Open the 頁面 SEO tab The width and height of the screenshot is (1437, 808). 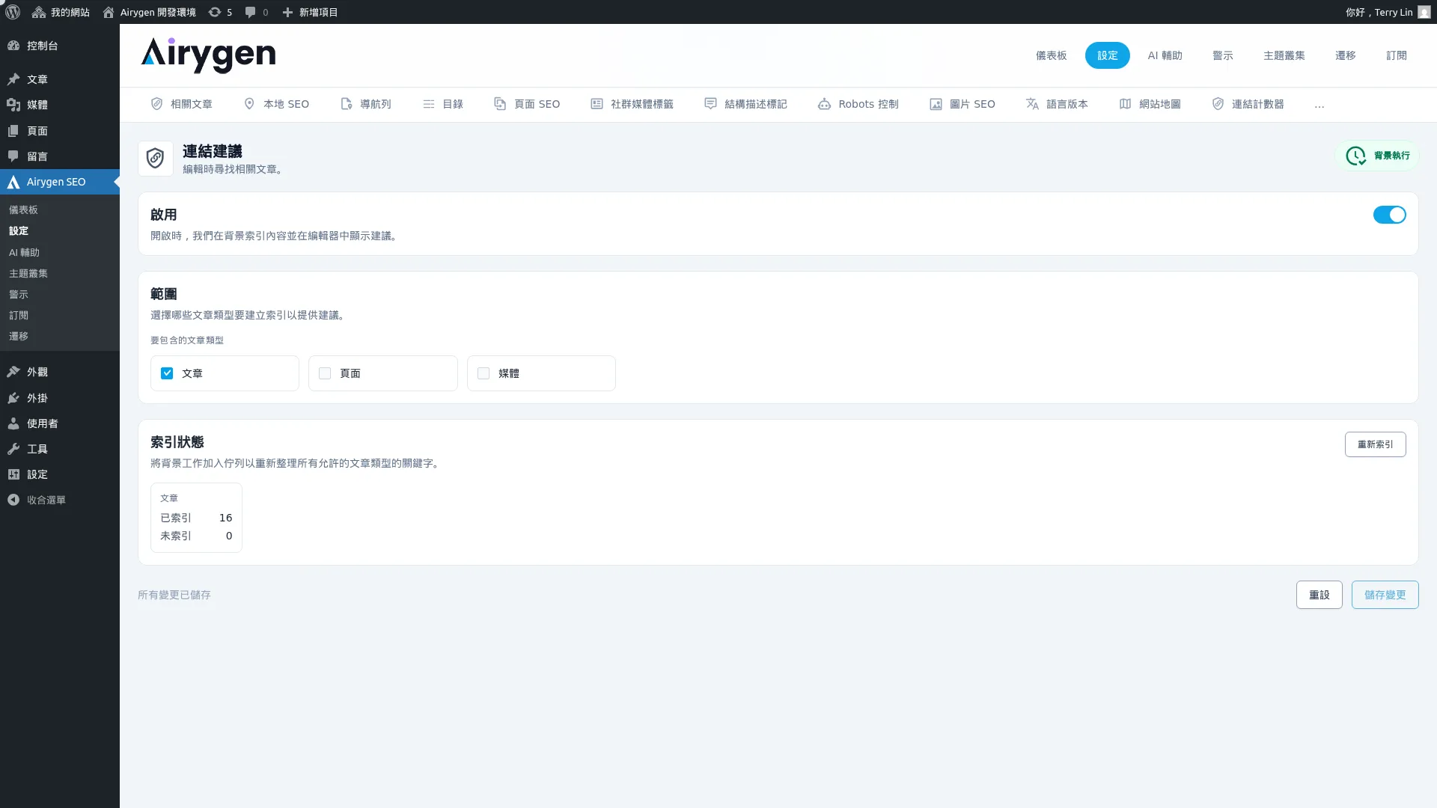(x=527, y=104)
